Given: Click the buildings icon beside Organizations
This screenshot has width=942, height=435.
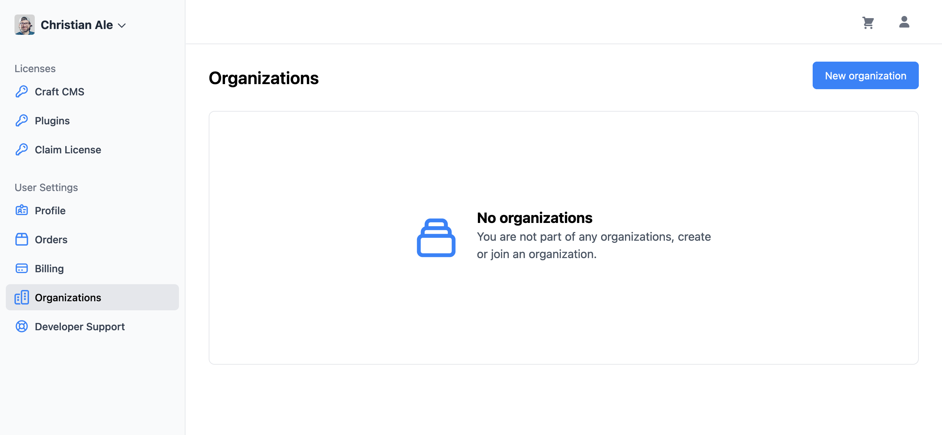Looking at the screenshot, I should tap(22, 298).
